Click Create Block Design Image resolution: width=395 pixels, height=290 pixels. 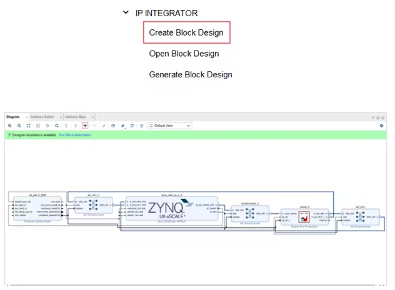[x=186, y=32]
